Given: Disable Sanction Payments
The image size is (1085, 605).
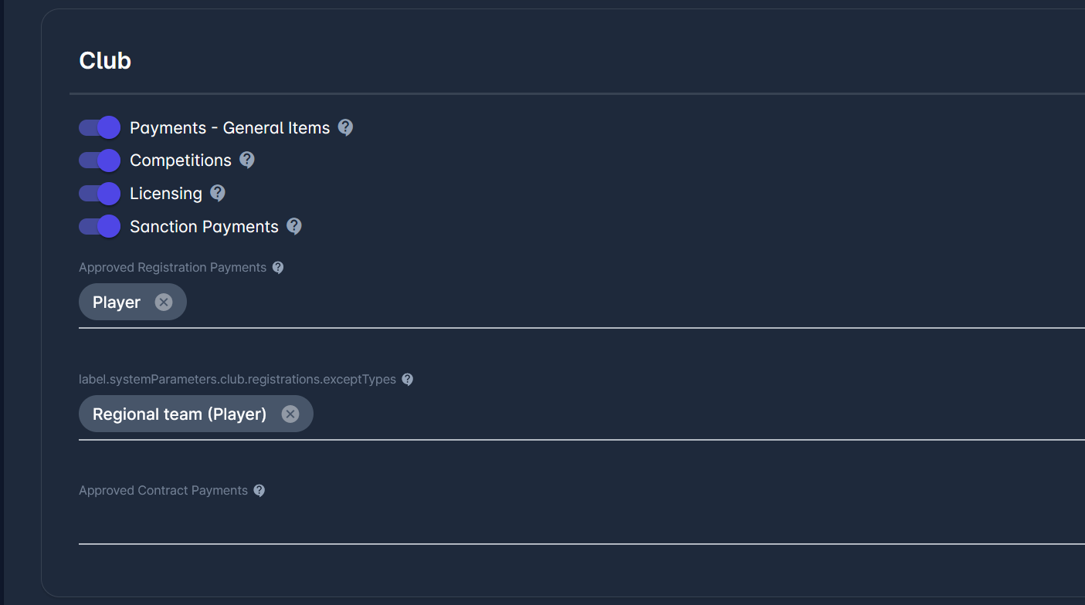Looking at the screenshot, I should pos(99,226).
